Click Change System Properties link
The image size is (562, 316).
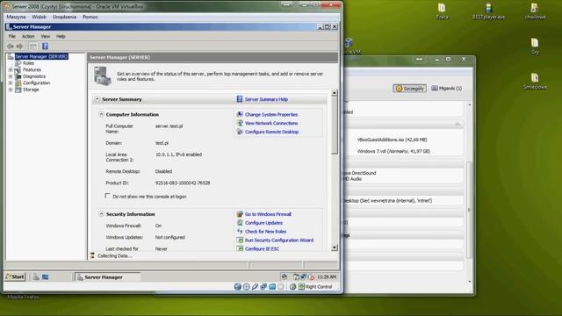271,114
